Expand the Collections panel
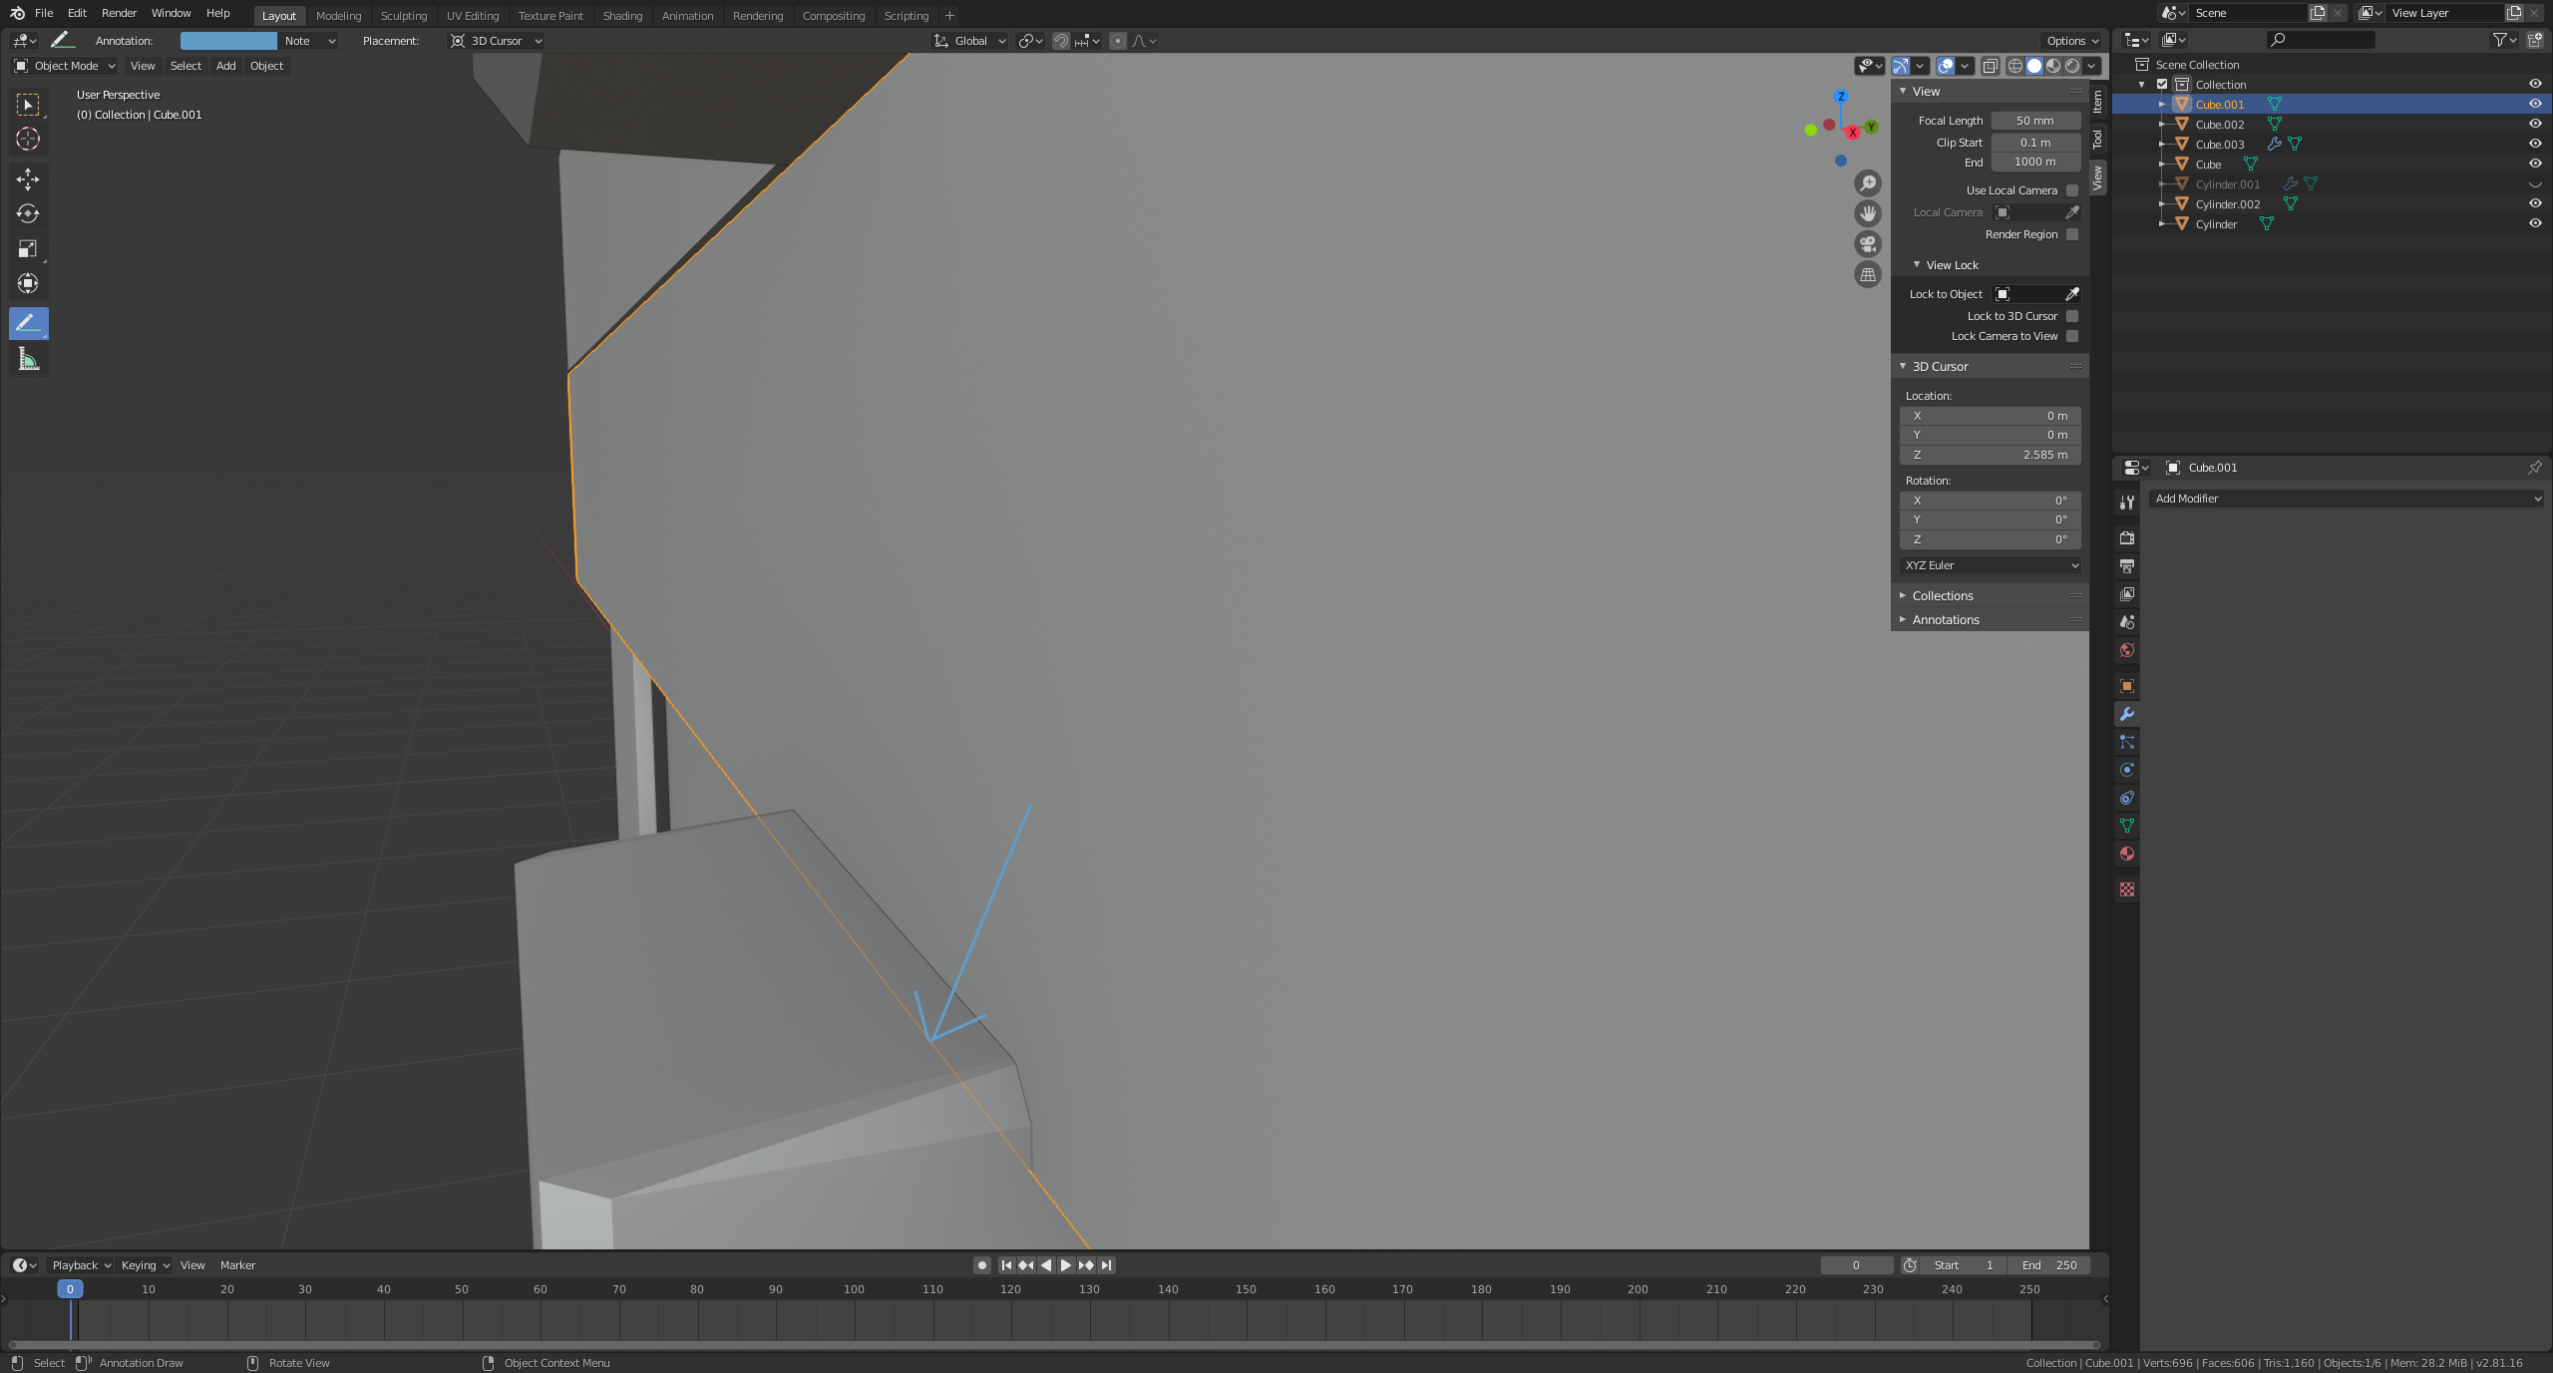This screenshot has height=1373, width=2553. pos(1942,596)
